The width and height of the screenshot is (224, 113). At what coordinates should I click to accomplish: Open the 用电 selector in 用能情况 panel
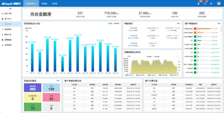click(x=178, y=24)
